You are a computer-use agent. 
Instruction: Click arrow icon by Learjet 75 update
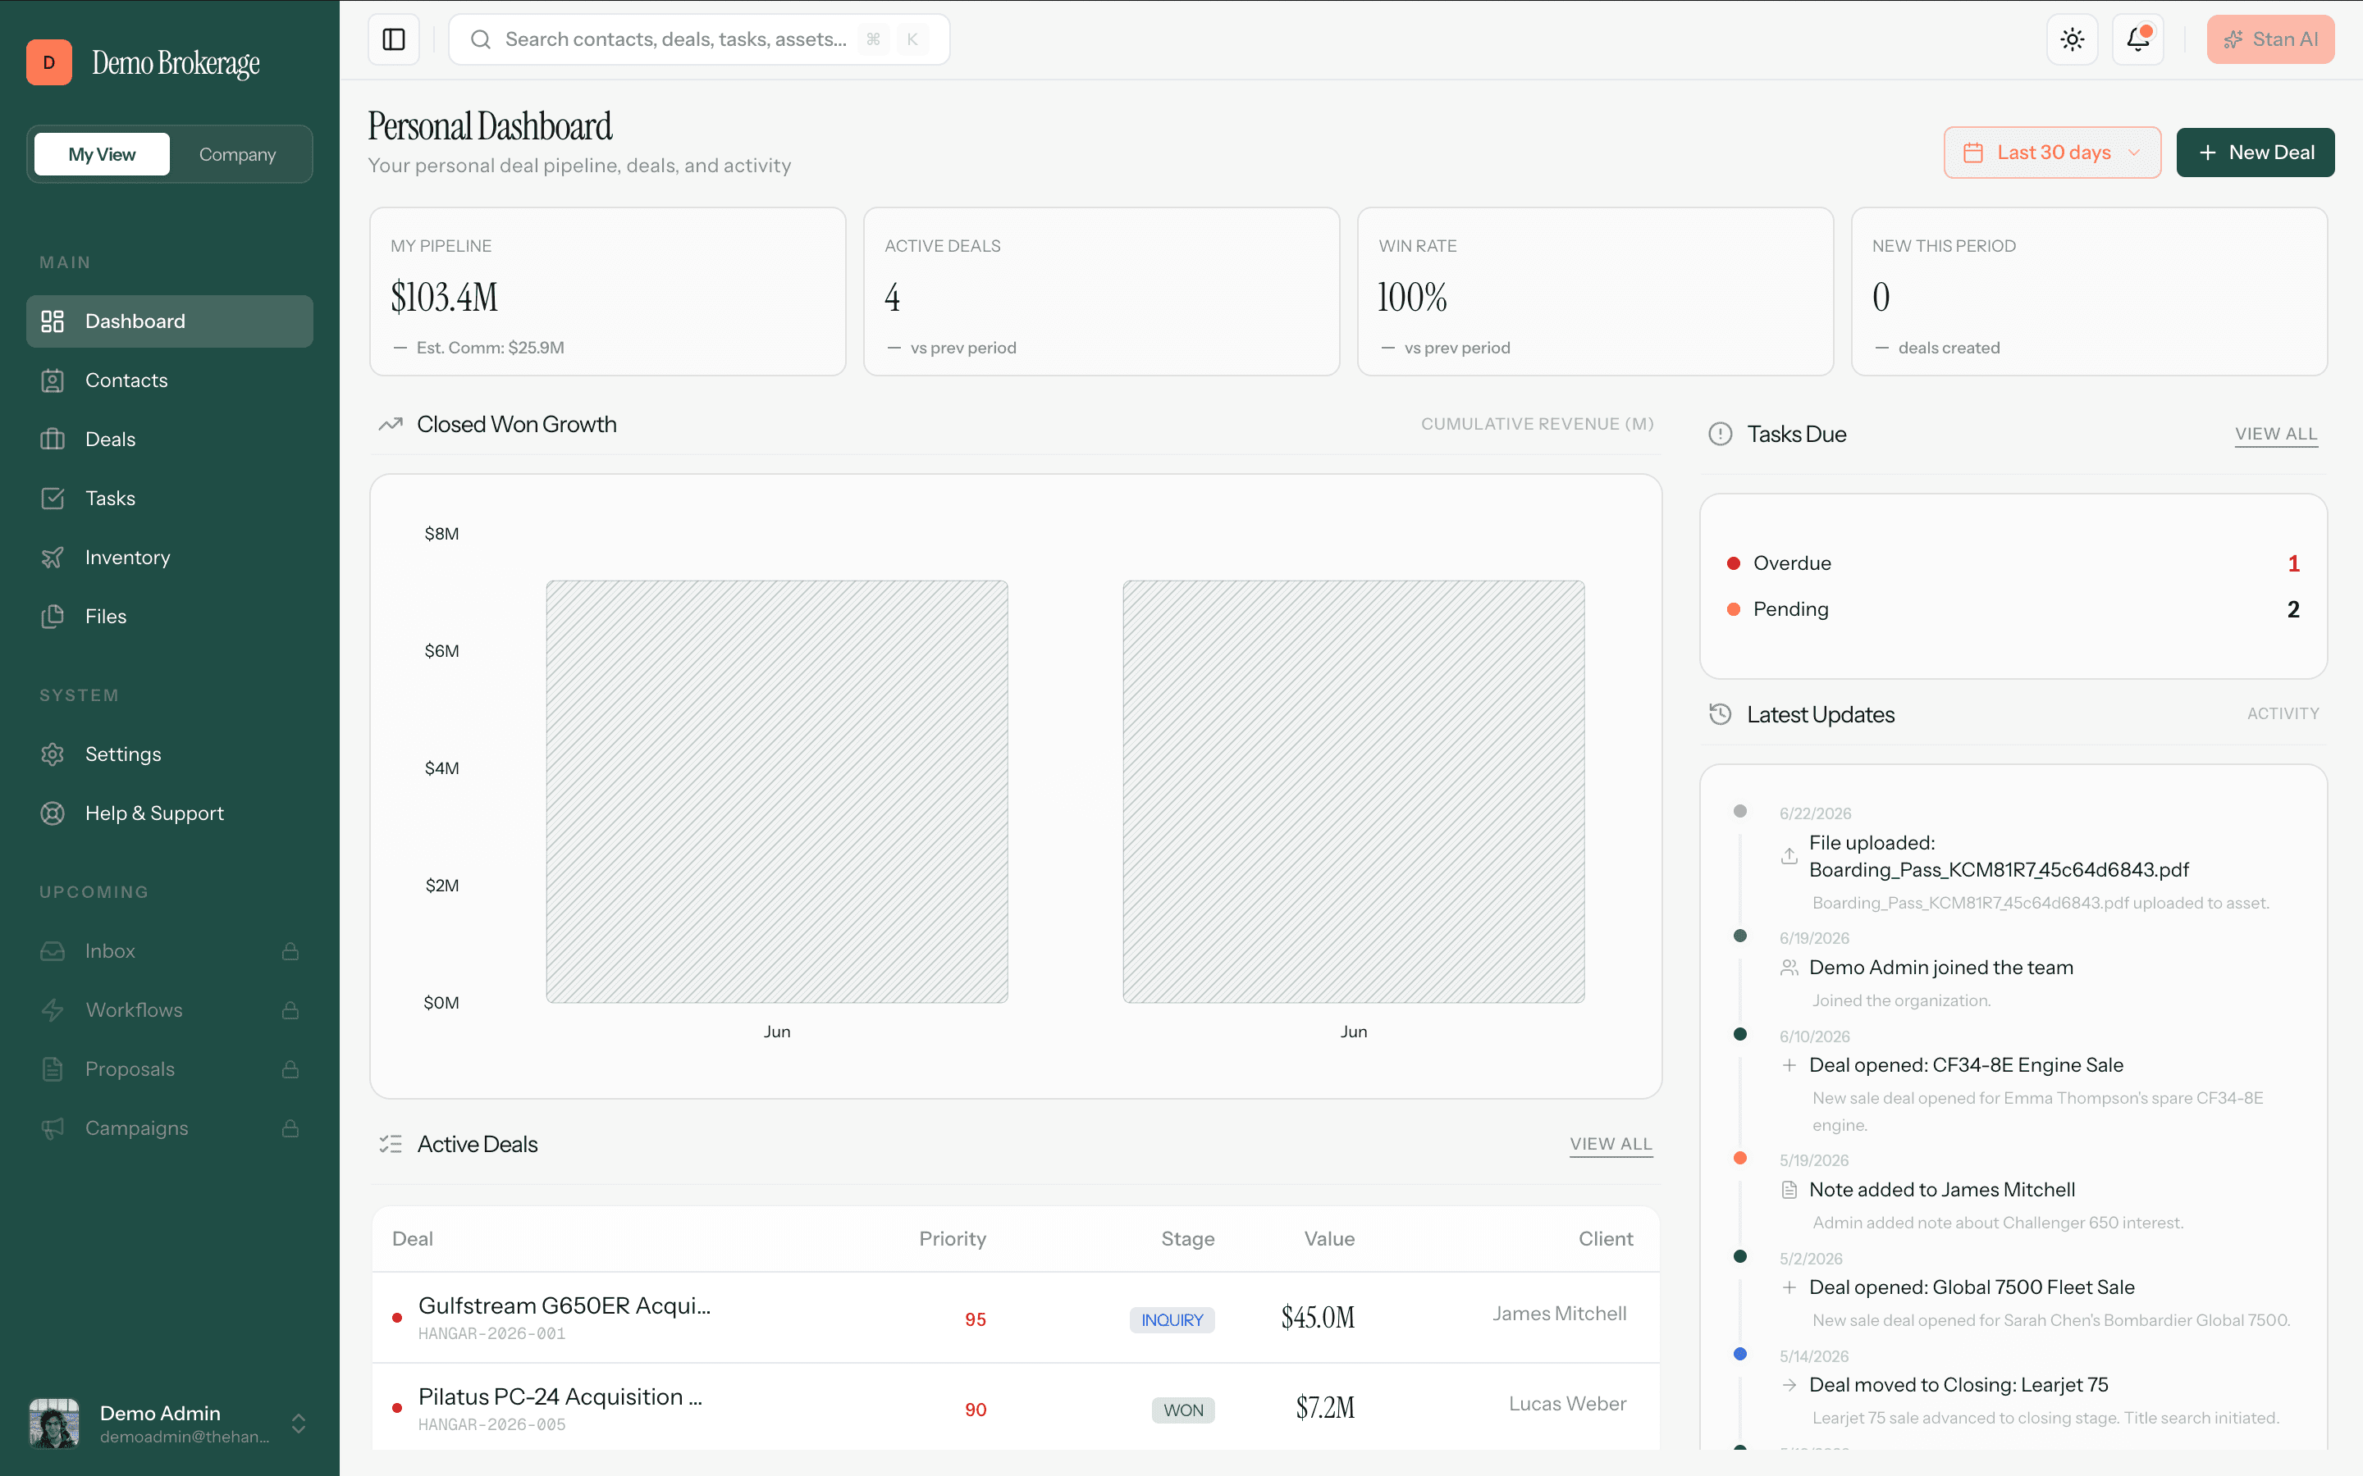coord(1789,1385)
